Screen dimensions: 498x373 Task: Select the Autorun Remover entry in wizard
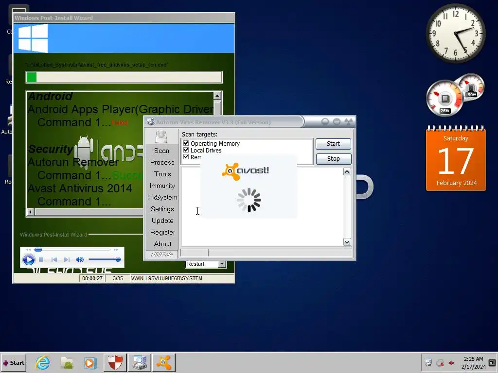click(x=73, y=162)
